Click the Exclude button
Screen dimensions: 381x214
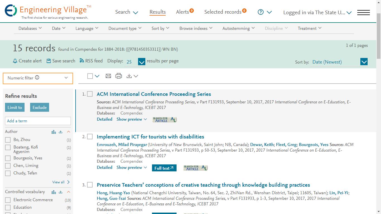pyautogui.click(x=40, y=107)
